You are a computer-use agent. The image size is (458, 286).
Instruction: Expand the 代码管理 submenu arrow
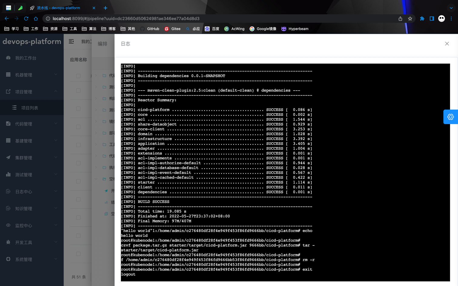click(56, 123)
